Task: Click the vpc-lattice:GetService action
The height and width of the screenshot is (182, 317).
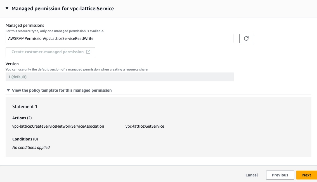Action: (145, 126)
